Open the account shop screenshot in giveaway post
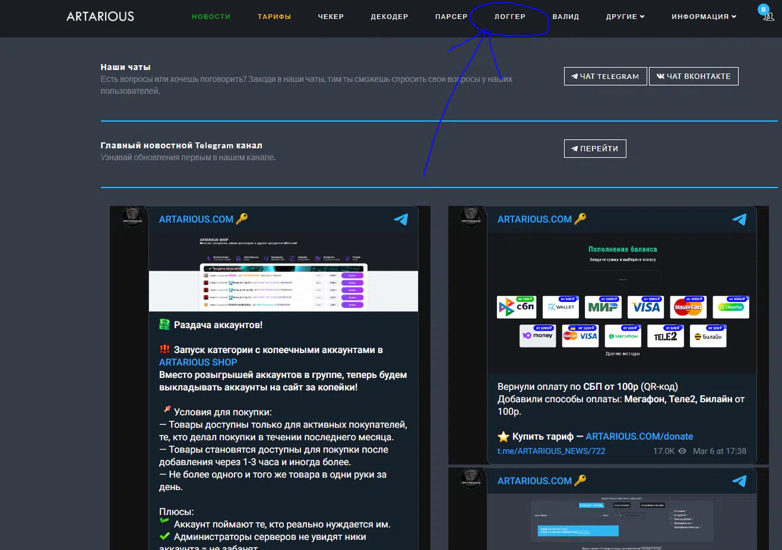 tap(283, 272)
